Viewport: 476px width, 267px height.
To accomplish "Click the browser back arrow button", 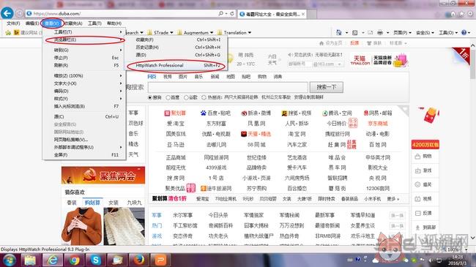I will point(7,13).
